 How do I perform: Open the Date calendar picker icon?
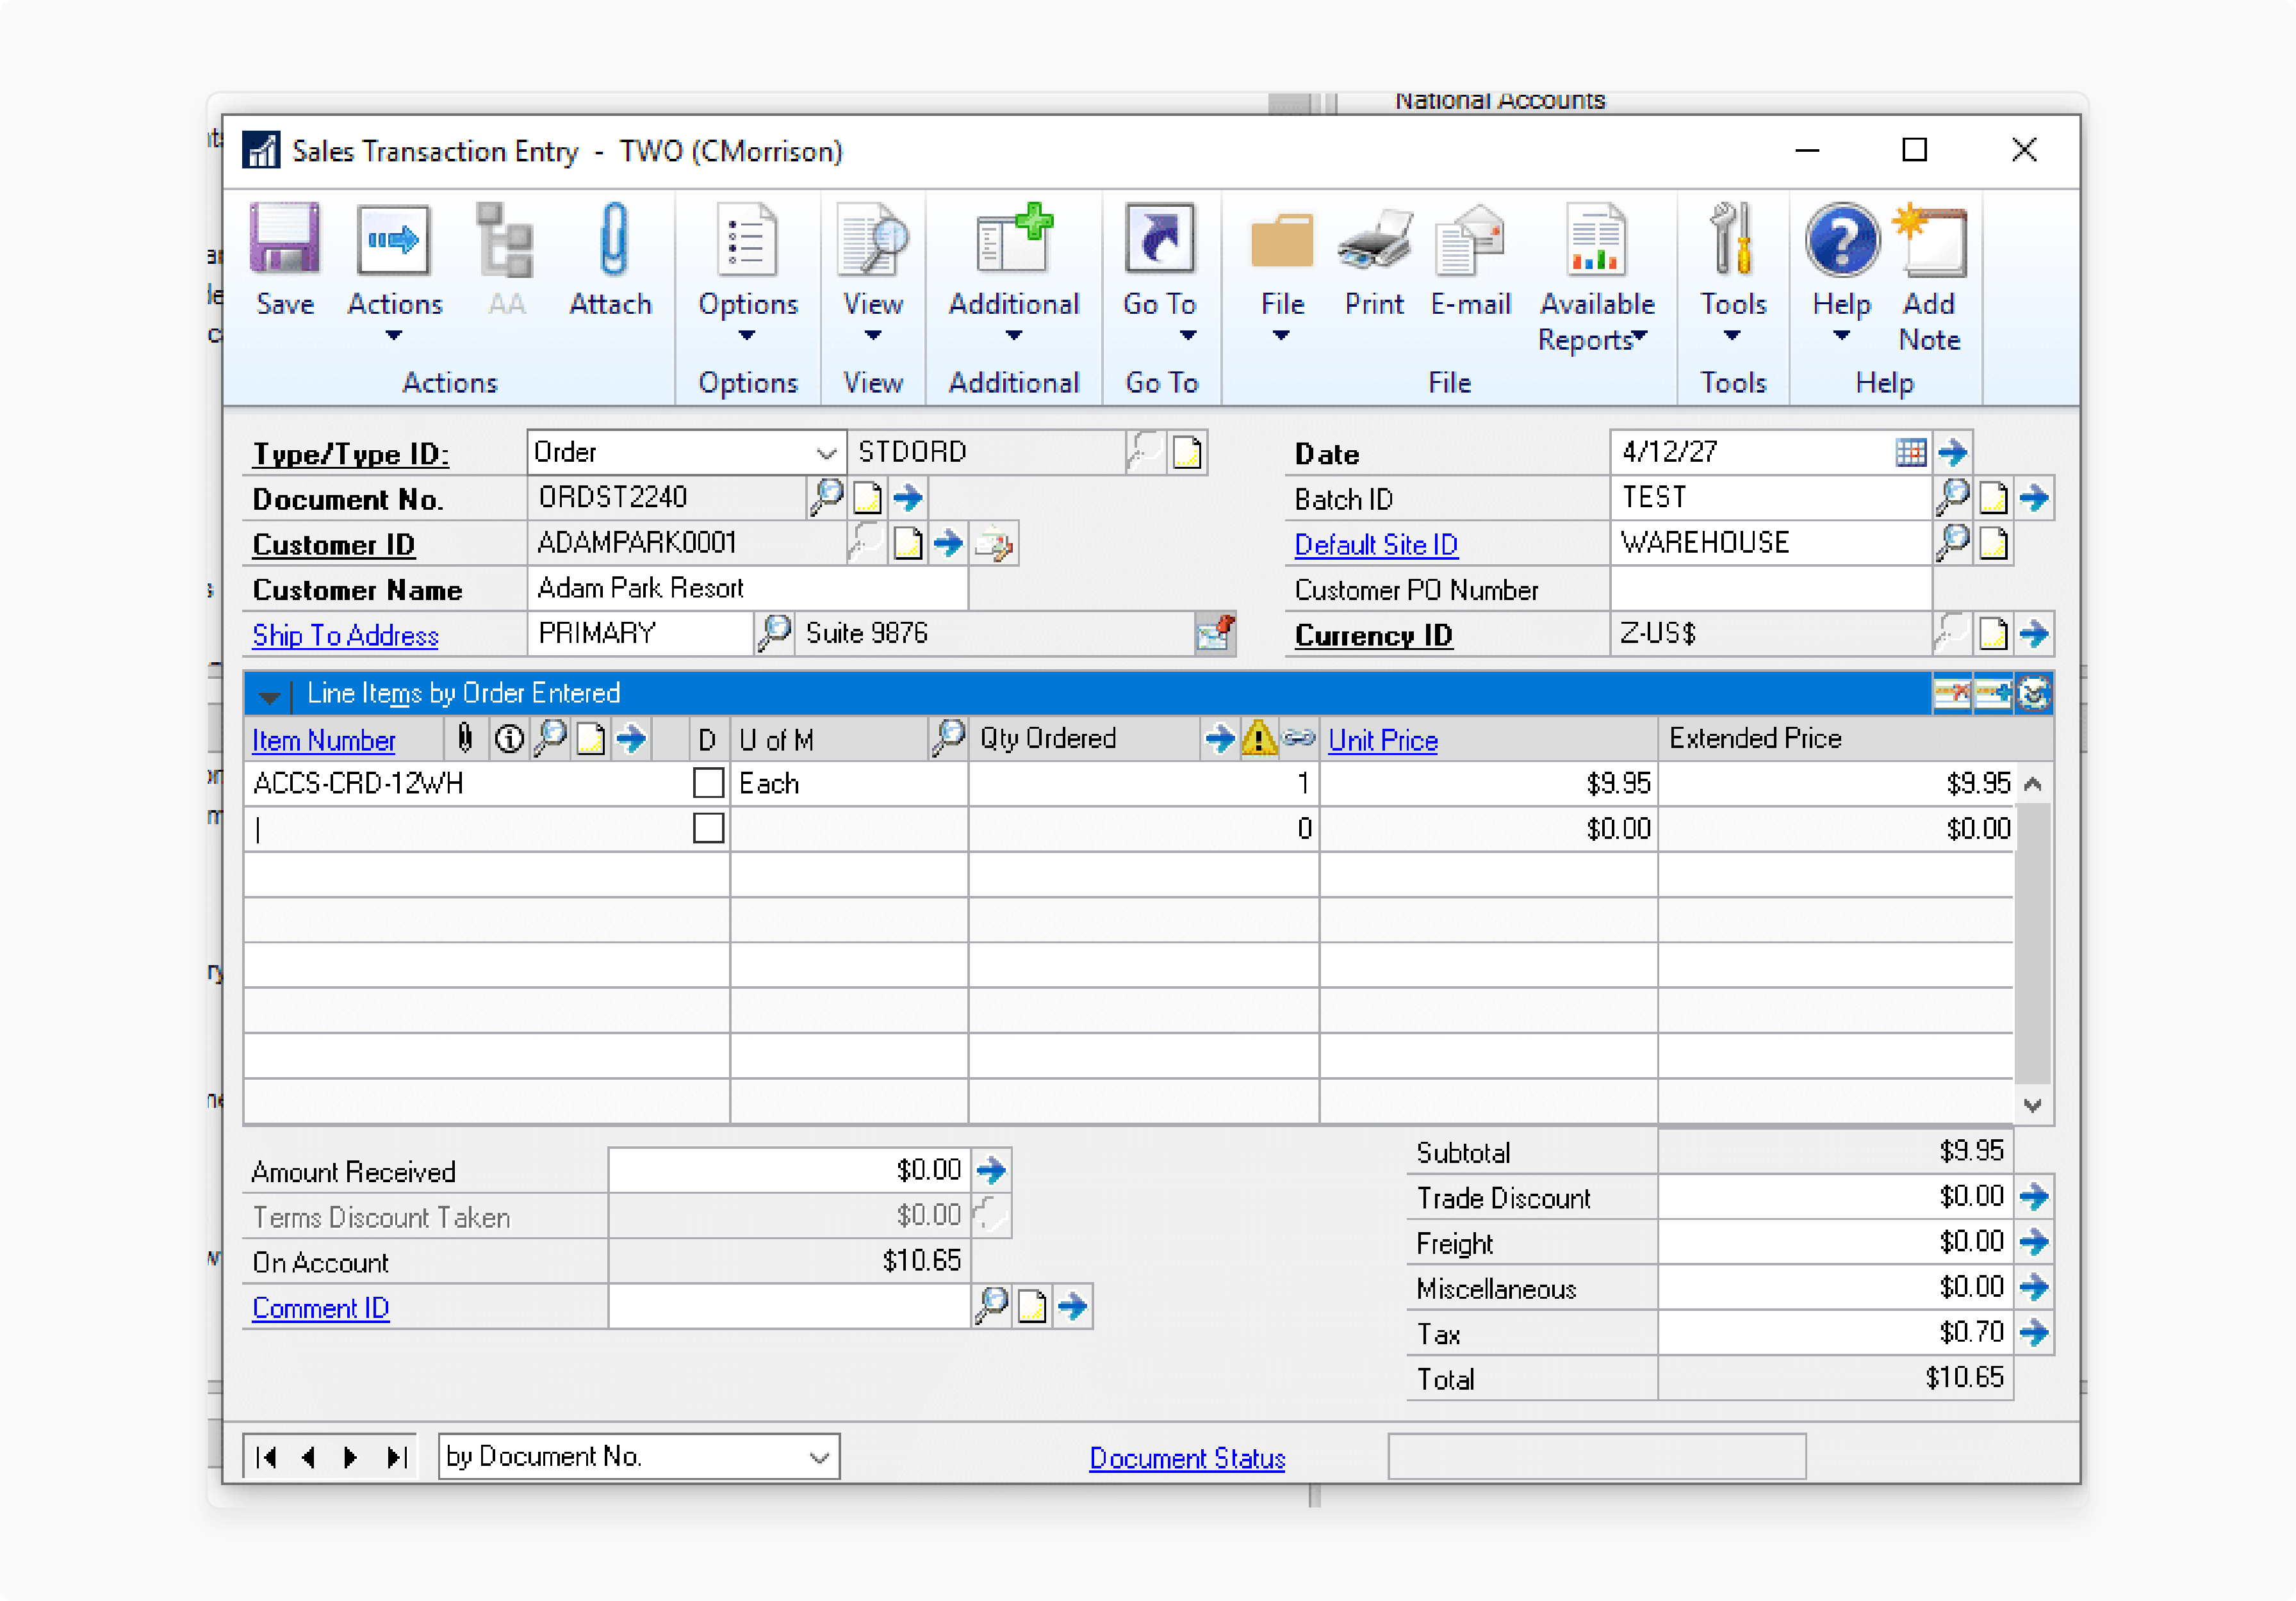point(1910,451)
